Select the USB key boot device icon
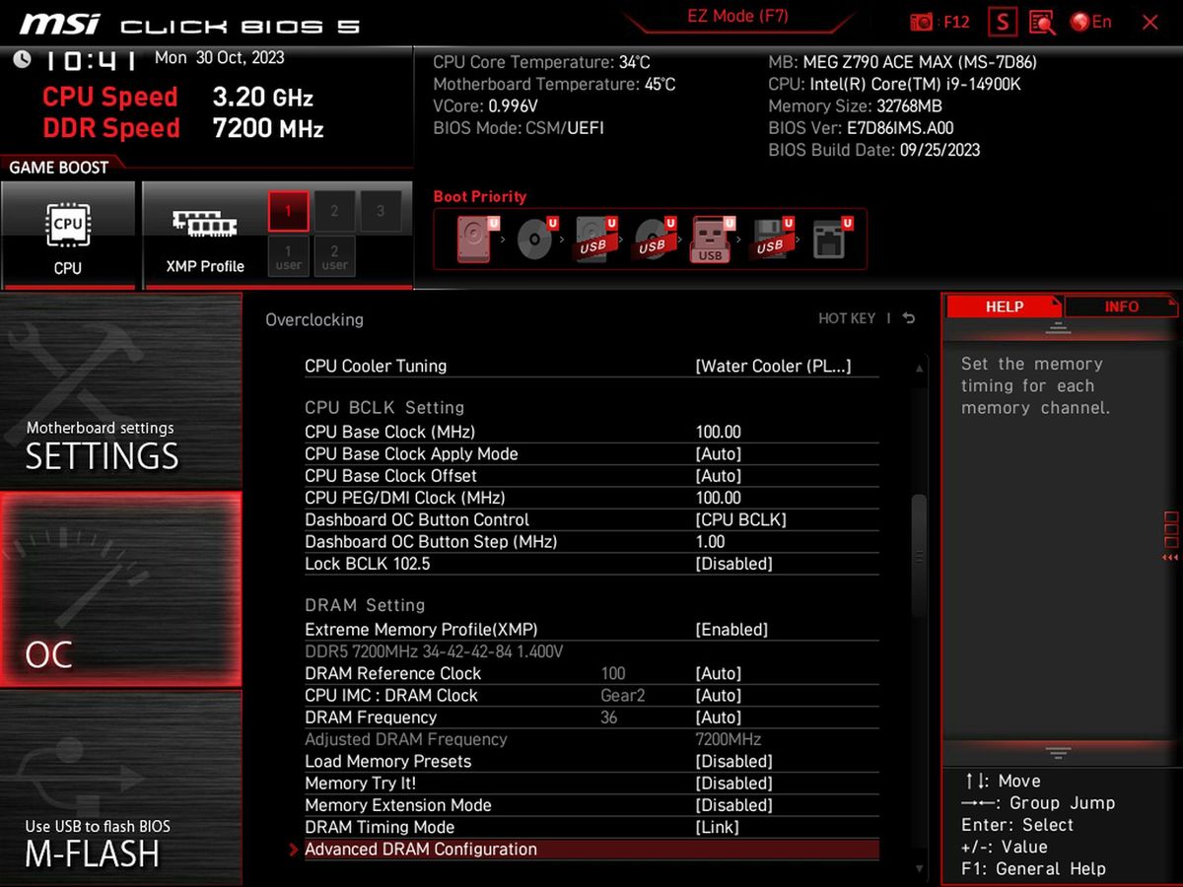The width and height of the screenshot is (1183, 887). [x=713, y=239]
